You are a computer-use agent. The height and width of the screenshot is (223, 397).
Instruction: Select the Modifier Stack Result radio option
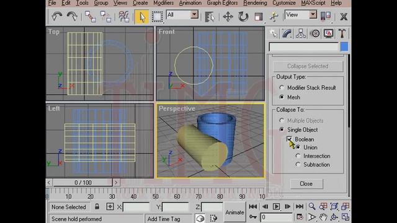tap(309, 88)
